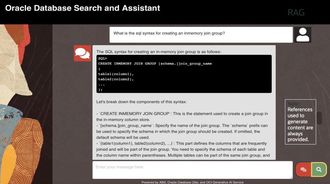Click 'The SQL syntax for creating' intro line
The image size is (330, 184).
159,52
